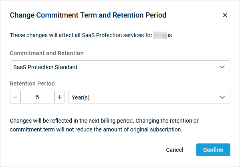This screenshot has height=167, width=240.
Task: Close the dialog with the X icon
Action: pyautogui.click(x=225, y=15)
